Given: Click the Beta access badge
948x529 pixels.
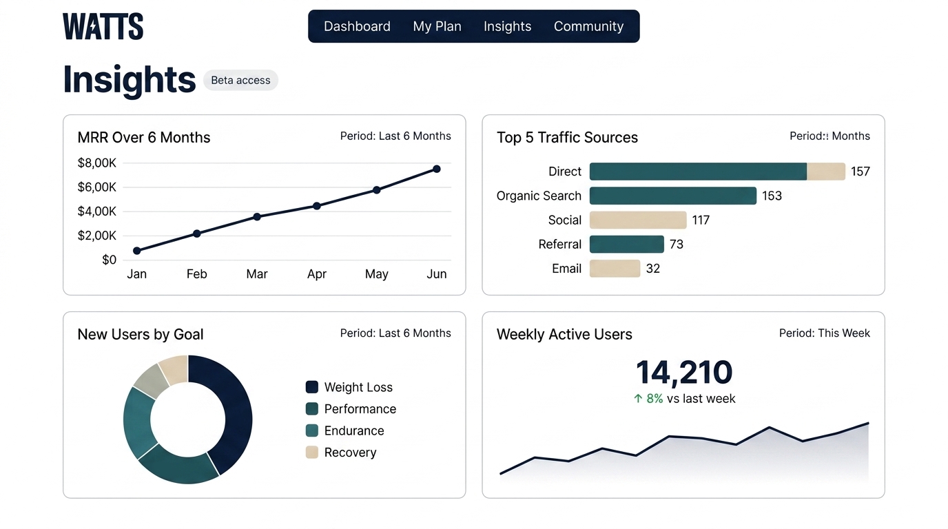Looking at the screenshot, I should coord(240,81).
